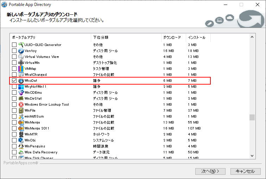Click the Ventoy 16 MB download size
This screenshot has height=179, width=266.
click(169, 51)
